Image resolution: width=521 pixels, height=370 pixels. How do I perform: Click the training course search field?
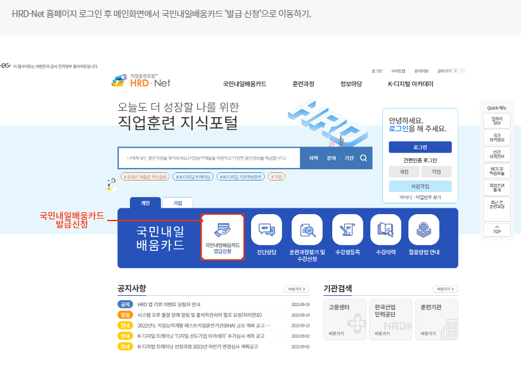click(209, 158)
